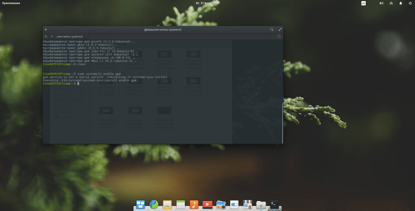
Task: Open the date and time indicator in the top panel
Action: 207,3
